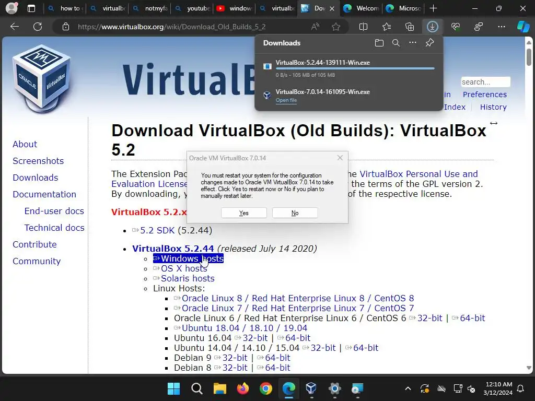Search downloads with magnifier icon

point(396,43)
